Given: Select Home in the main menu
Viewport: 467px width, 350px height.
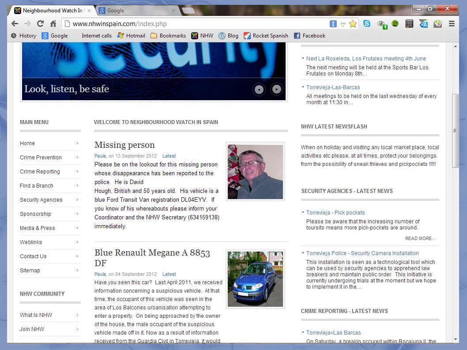Looking at the screenshot, I should point(50,143).
